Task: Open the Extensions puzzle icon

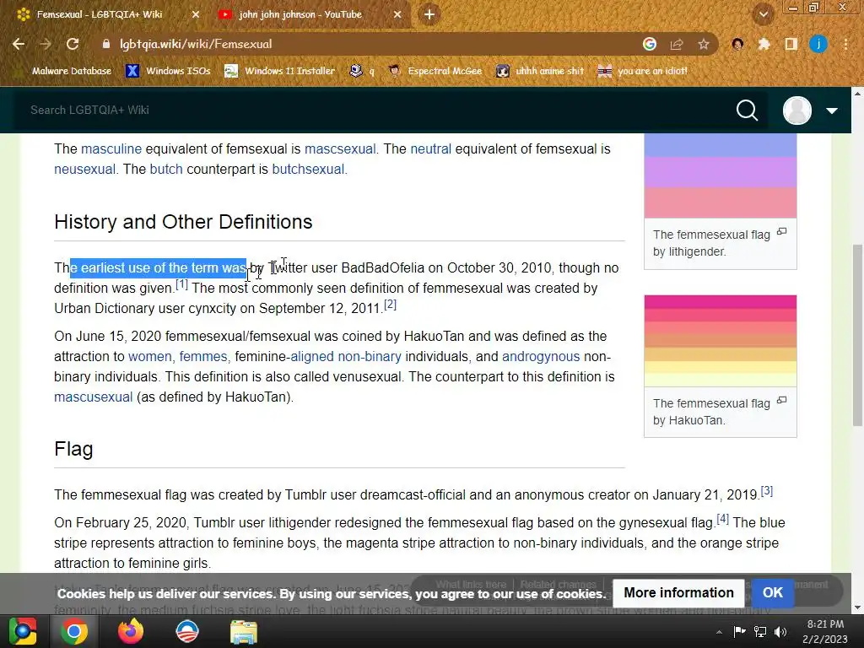Action: click(764, 44)
